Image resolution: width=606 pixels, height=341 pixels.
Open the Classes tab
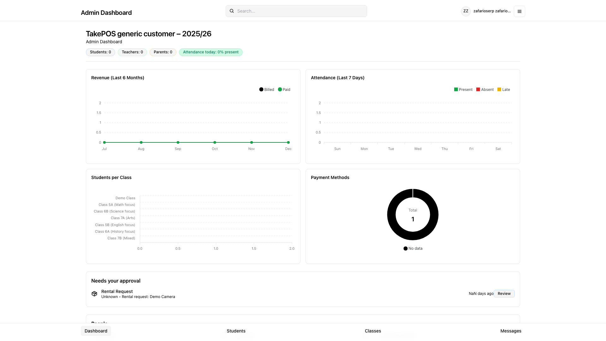point(373,331)
